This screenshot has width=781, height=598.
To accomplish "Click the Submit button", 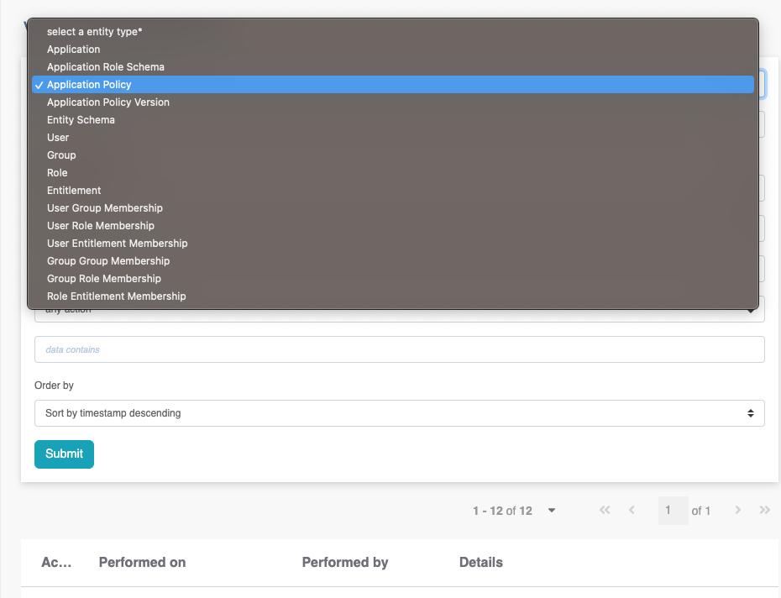I will click(x=65, y=454).
